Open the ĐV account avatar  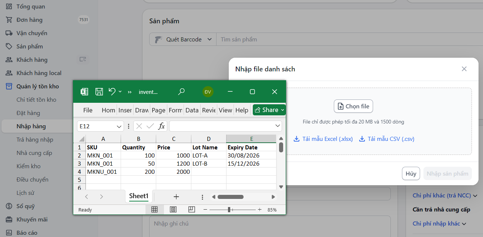tap(208, 92)
